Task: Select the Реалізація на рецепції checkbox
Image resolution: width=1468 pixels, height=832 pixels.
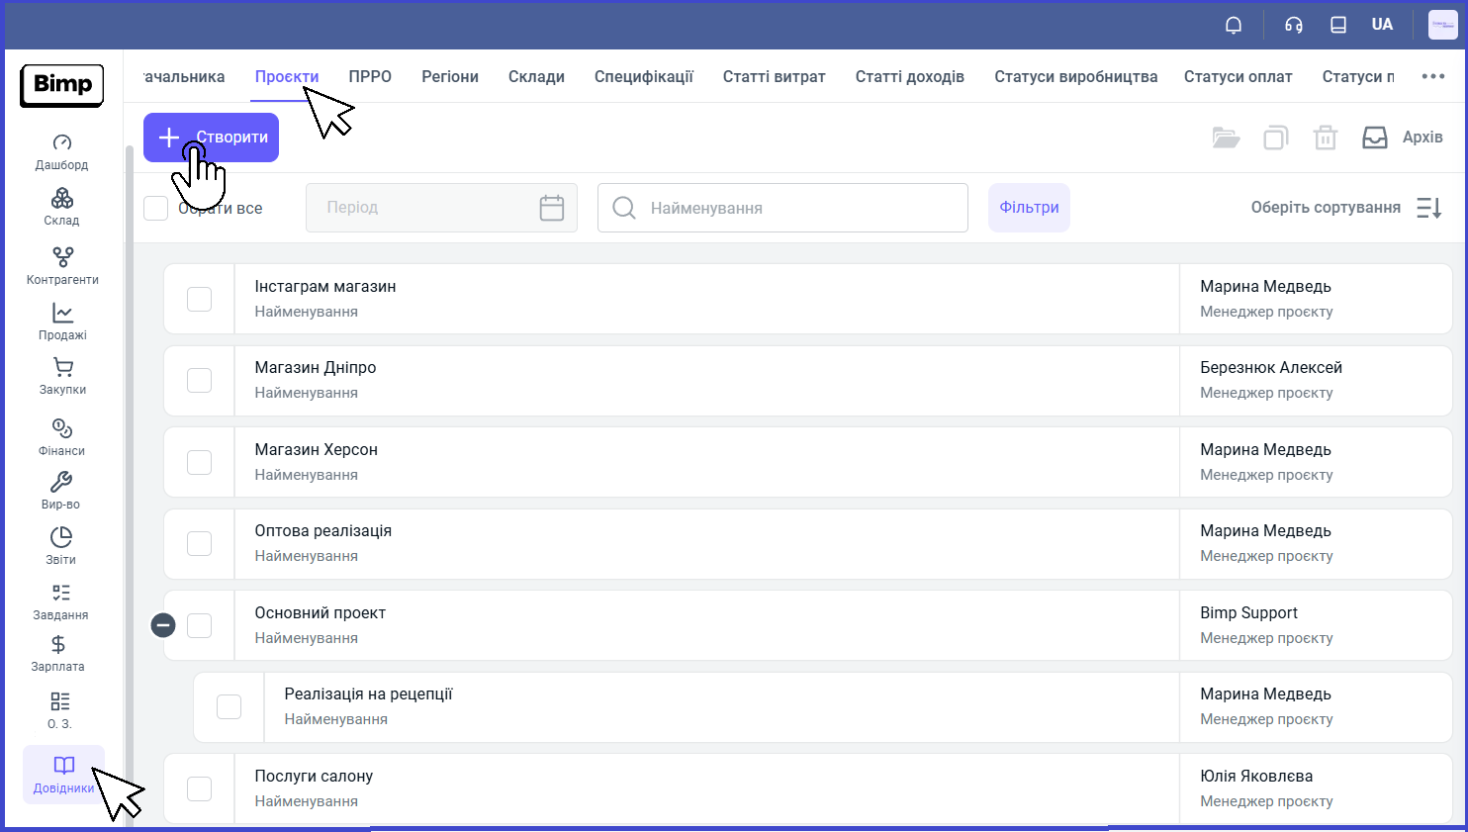Action: (x=229, y=706)
